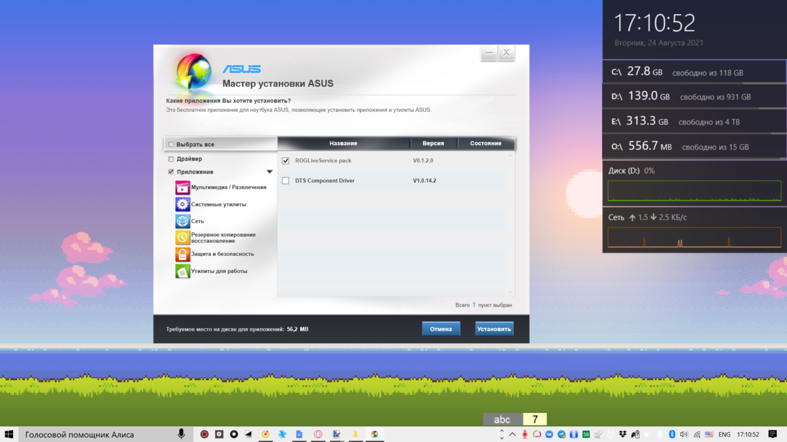Sort by the Название column header
Screen dimensions: 787x442
[x=344, y=143]
